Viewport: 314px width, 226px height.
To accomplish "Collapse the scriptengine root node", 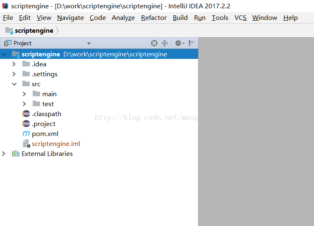I will (x=4, y=54).
